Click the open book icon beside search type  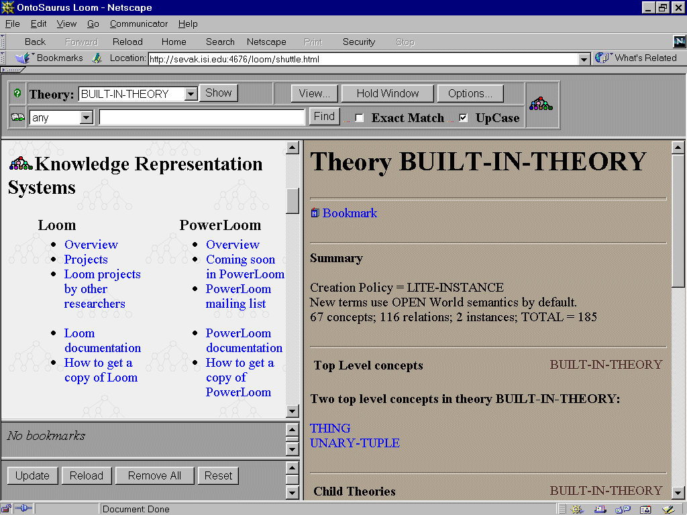pos(17,117)
